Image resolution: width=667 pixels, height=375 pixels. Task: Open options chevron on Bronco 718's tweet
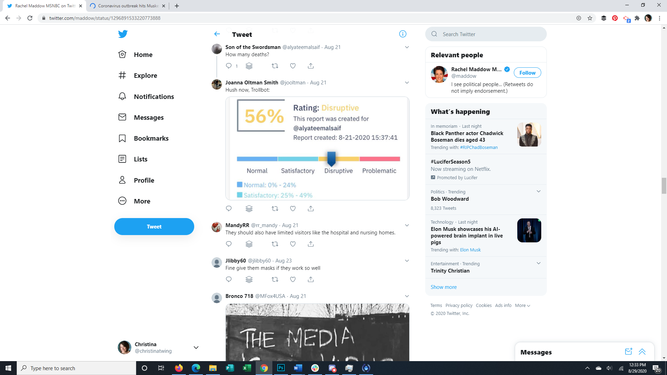[407, 296]
